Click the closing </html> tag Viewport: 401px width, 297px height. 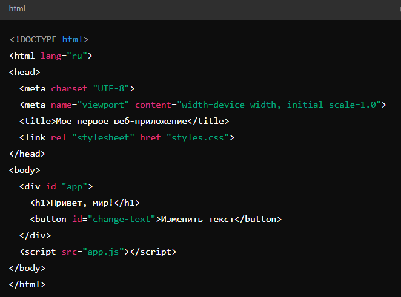pyautogui.click(x=27, y=285)
